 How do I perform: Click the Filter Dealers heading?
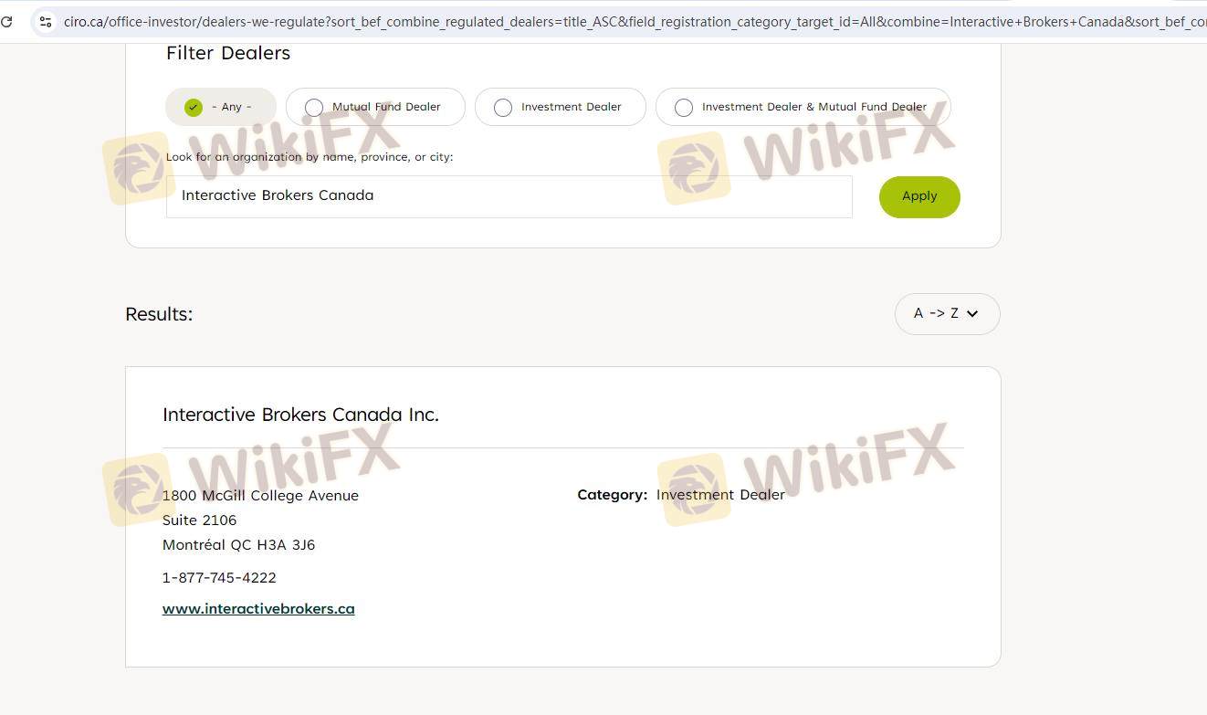tap(228, 53)
